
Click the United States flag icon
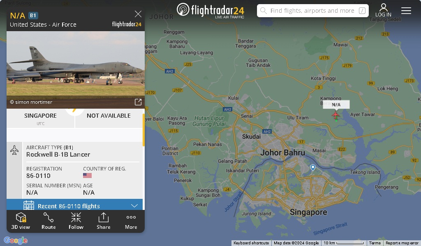click(87, 175)
